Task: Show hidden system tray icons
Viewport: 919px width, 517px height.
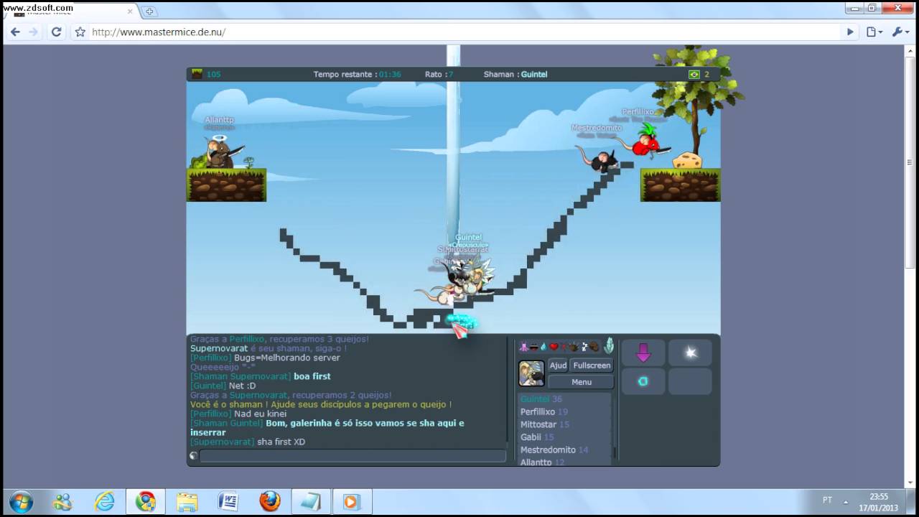Action: pos(846,501)
